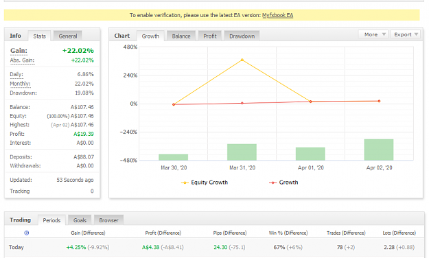Click the Win % (Difference) column header
This screenshot has width=429, height=258.
pos(288,233)
